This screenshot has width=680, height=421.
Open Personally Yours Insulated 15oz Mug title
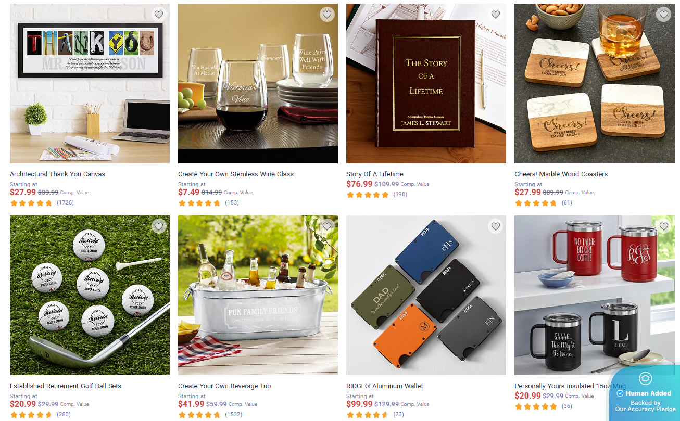570,386
